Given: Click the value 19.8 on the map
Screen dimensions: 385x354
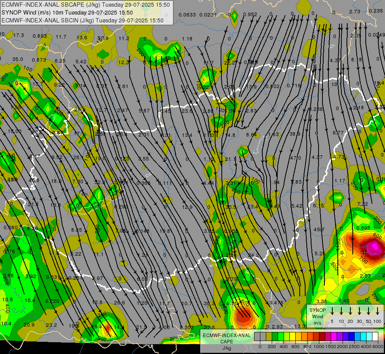Looking at the screenshot, I should click(x=164, y=231).
